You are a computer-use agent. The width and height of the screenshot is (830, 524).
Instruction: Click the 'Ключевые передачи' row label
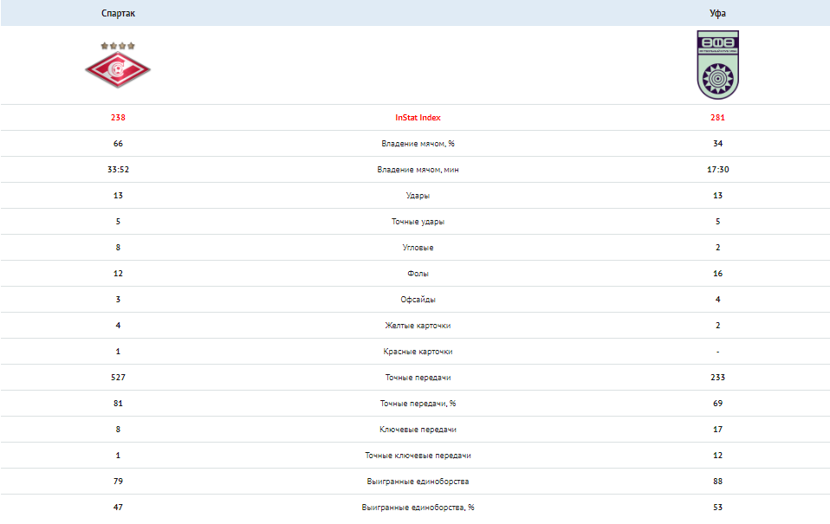point(418,429)
